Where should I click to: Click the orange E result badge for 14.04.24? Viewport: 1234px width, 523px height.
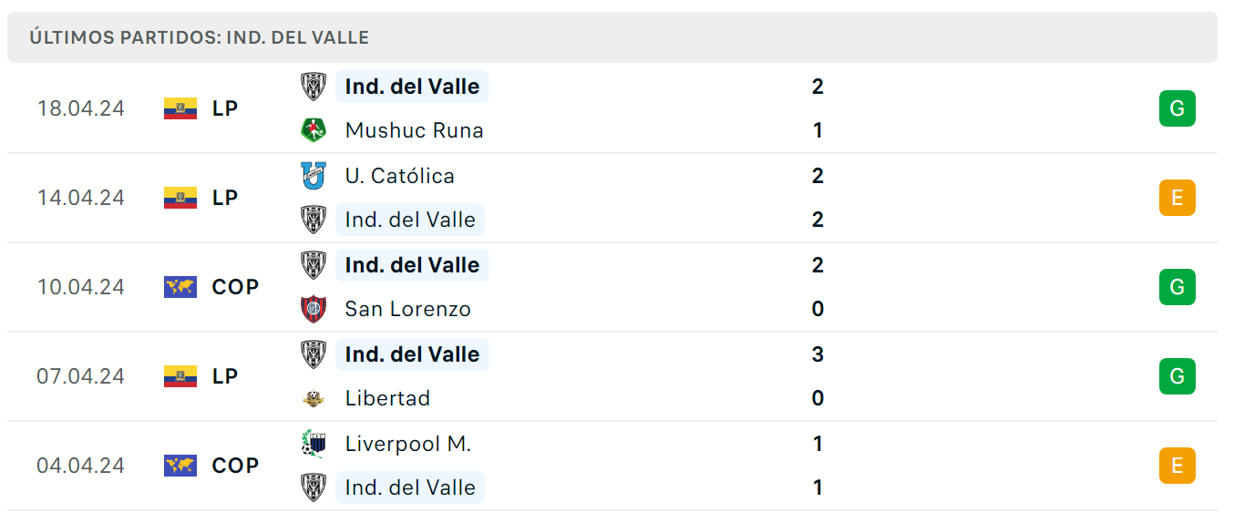pyautogui.click(x=1177, y=198)
